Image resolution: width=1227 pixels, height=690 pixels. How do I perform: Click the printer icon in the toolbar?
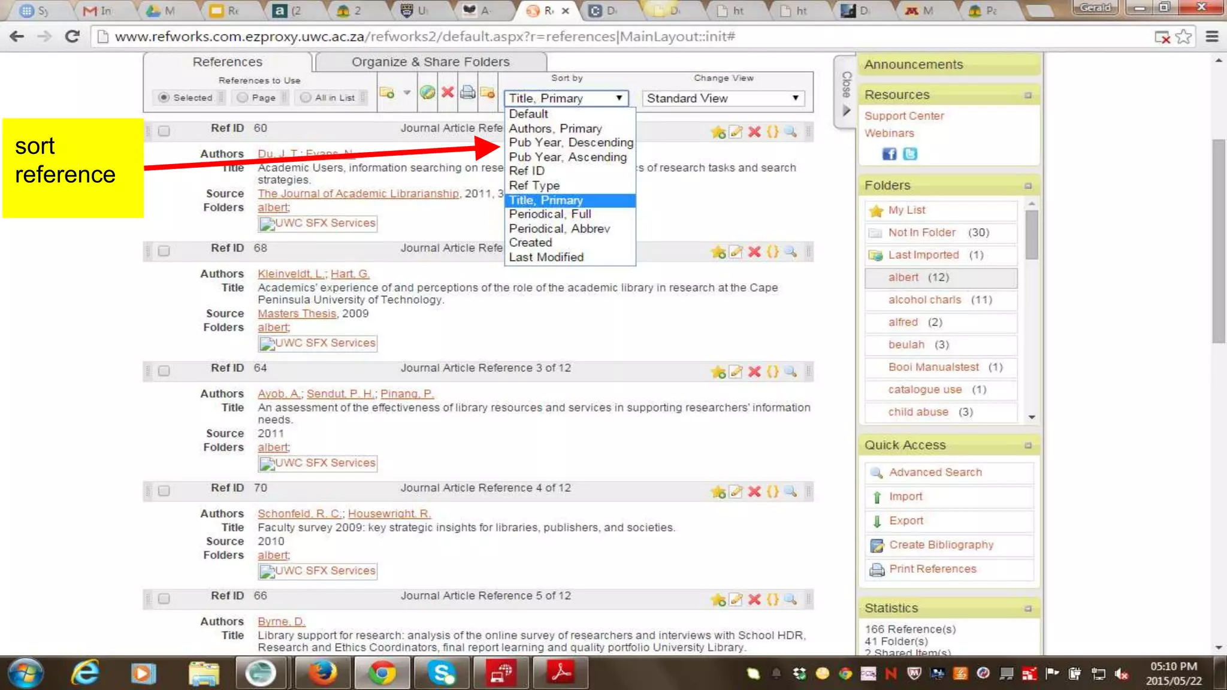coord(468,92)
